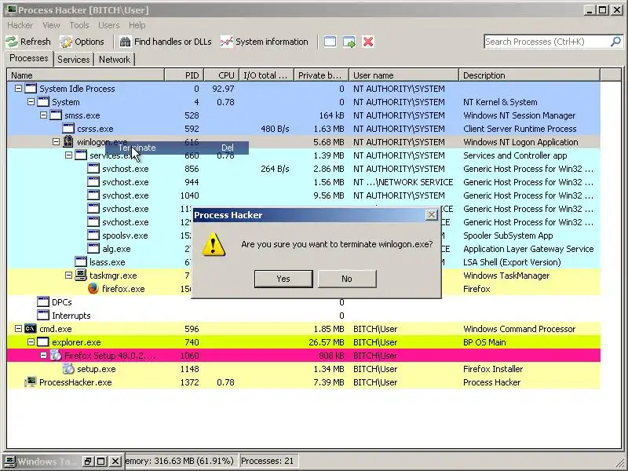Viewport: 628px width, 471px height.
Task: Click the Refresh toolbar icon
Action: (12, 42)
